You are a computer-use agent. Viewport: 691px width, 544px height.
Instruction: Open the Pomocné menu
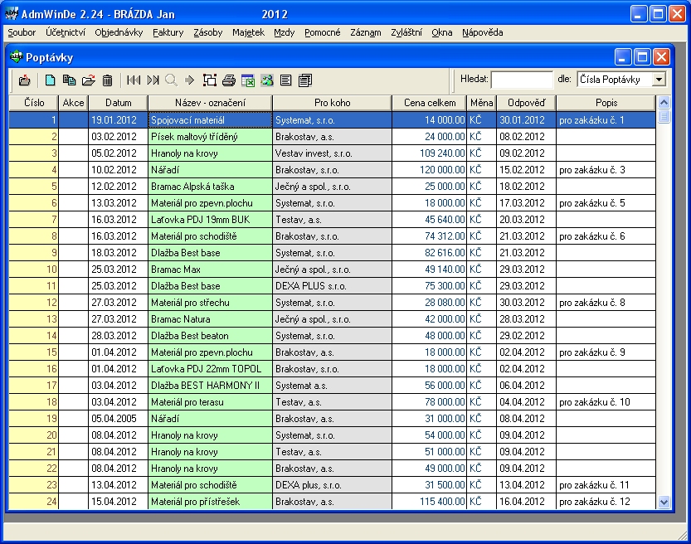click(323, 32)
